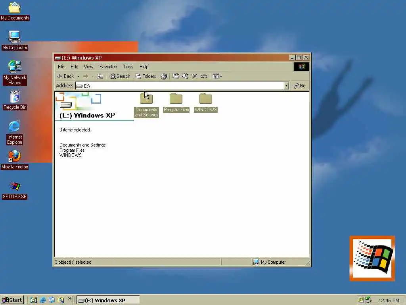Click the Go button
This screenshot has width=406, height=305.
[300, 86]
